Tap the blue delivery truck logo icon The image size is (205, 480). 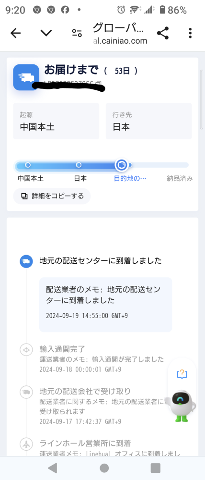coord(26,77)
